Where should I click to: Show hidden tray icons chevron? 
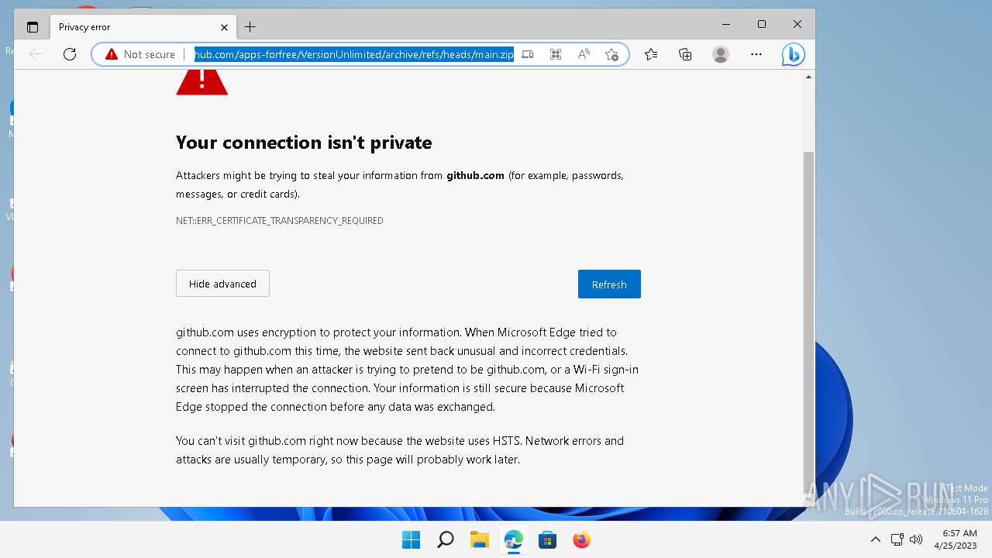point(876,539)
